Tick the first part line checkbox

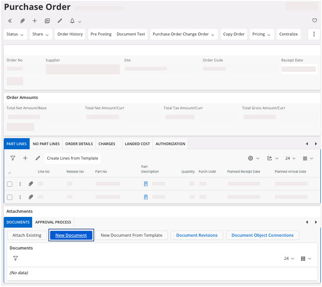[x=10, y=184]
